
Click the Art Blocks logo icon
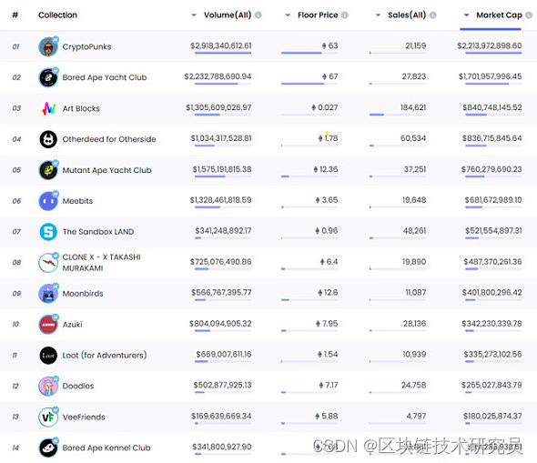pos(48,108)
